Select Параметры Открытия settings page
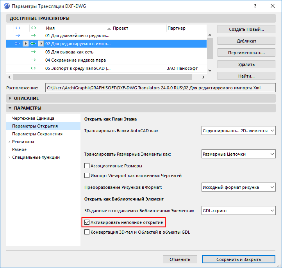Viewport: 282px width, 268px height. pyautogui.click(x=43, y=126)
